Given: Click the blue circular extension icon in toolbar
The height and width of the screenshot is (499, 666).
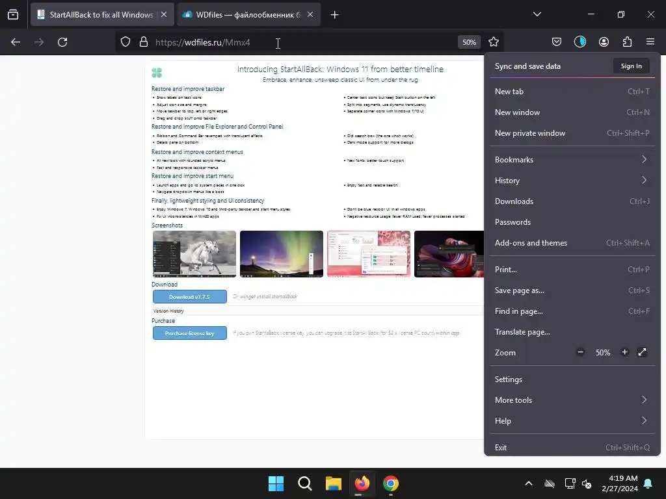Looking at the screenshot, I should [579, 42].
